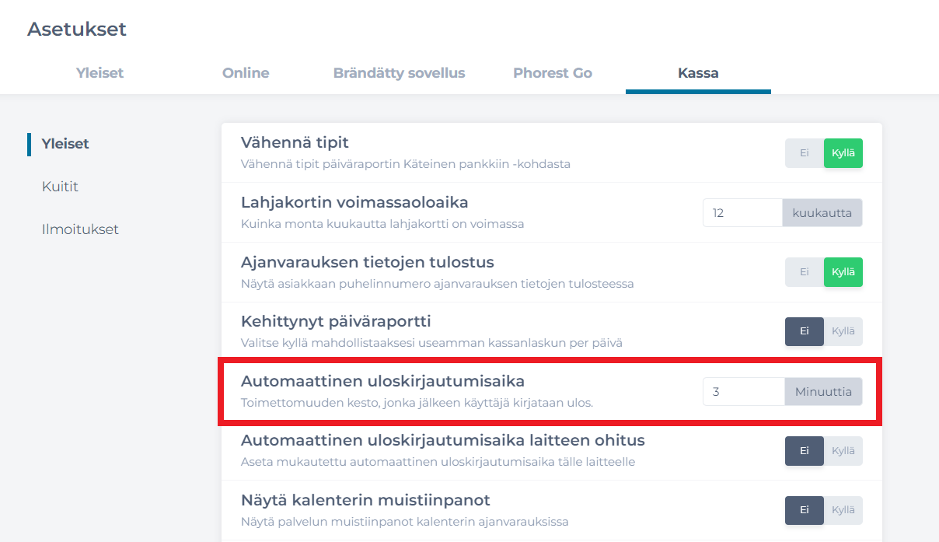
Task: Set "Näytä kalenterin muistiinpanot" to Kyllä
Action: point(843,510)
